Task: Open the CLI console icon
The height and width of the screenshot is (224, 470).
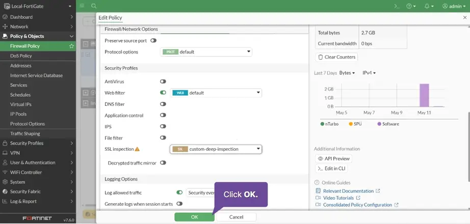Action: 397,6
